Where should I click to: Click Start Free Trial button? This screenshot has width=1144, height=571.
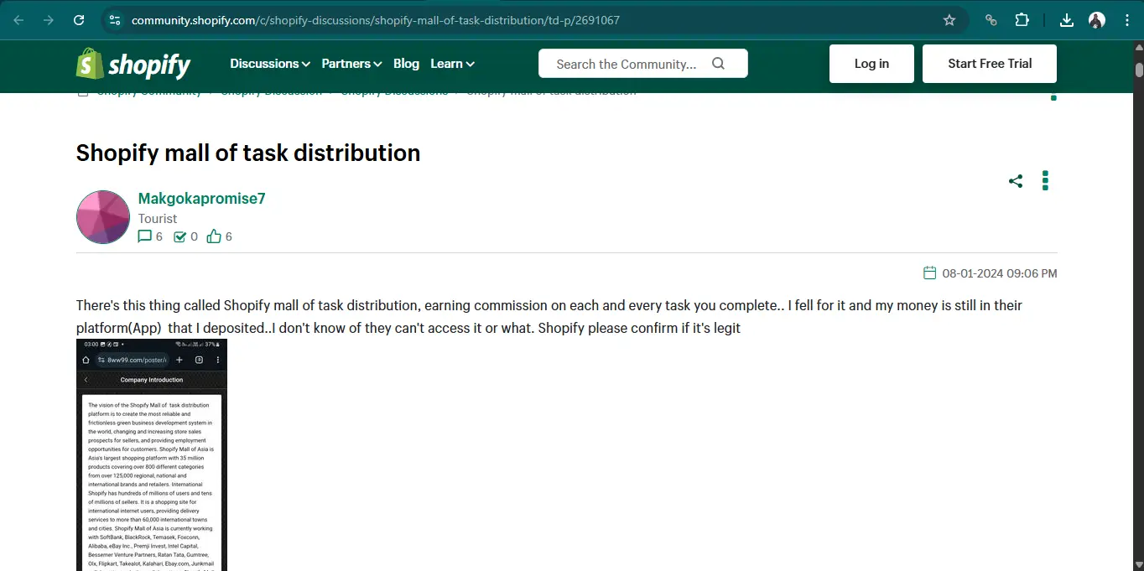coord(990,64)
